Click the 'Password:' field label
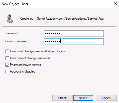This screenshot has height=103, width=119. tap(12, 33)
